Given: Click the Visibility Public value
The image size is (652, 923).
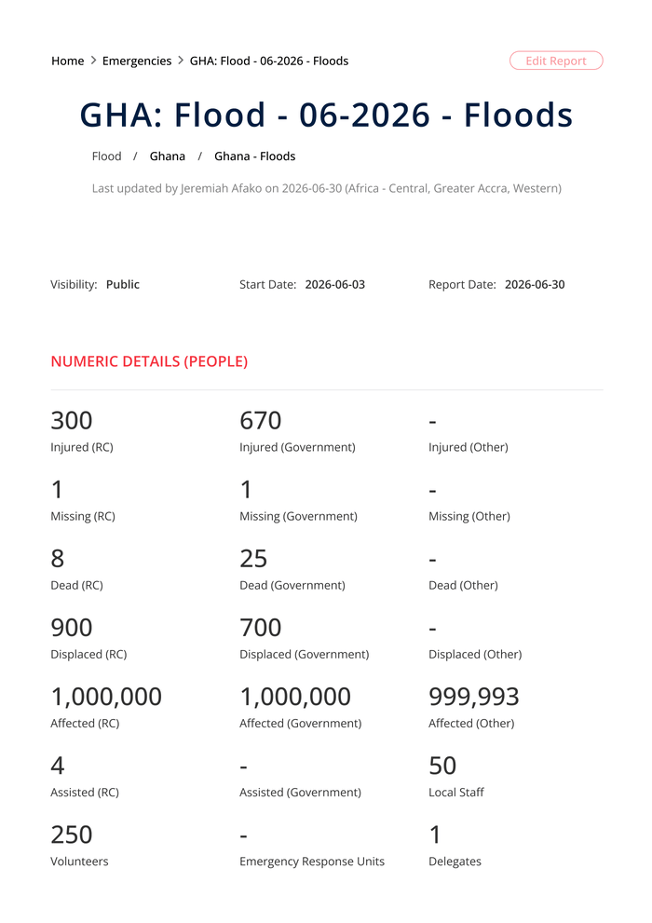Looking at the screenshot, I should pyautogui.click(x=122, y=285).
